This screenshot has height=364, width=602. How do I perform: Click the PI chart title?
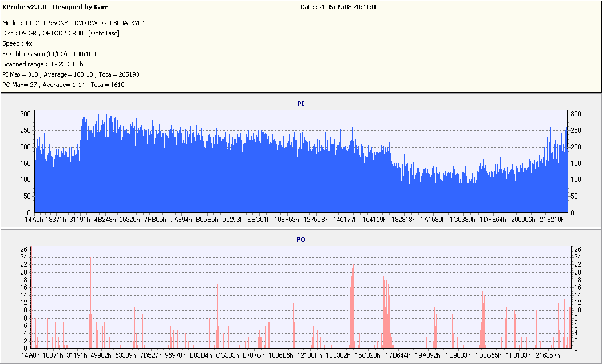point(300,104)
